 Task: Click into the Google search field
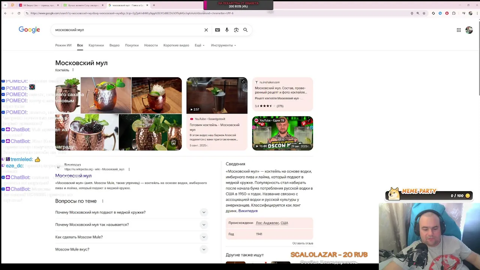[127, 30]
